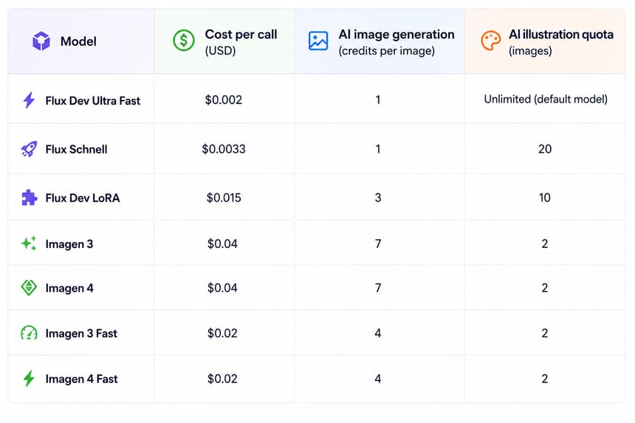Click the credits value 1 for Flux Schnell
The width and height of the screenshot is (635, 423).
tap(378, 149)
